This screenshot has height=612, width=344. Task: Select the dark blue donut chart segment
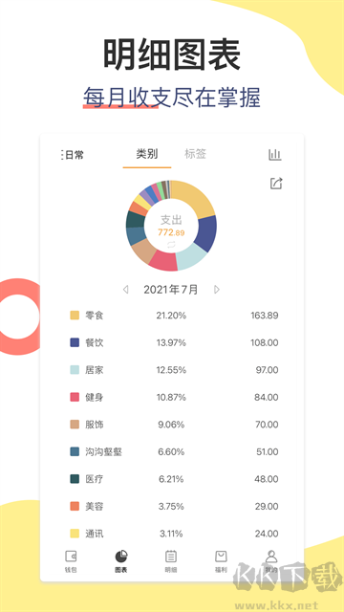pyautogui.click(x=206, y=233)
